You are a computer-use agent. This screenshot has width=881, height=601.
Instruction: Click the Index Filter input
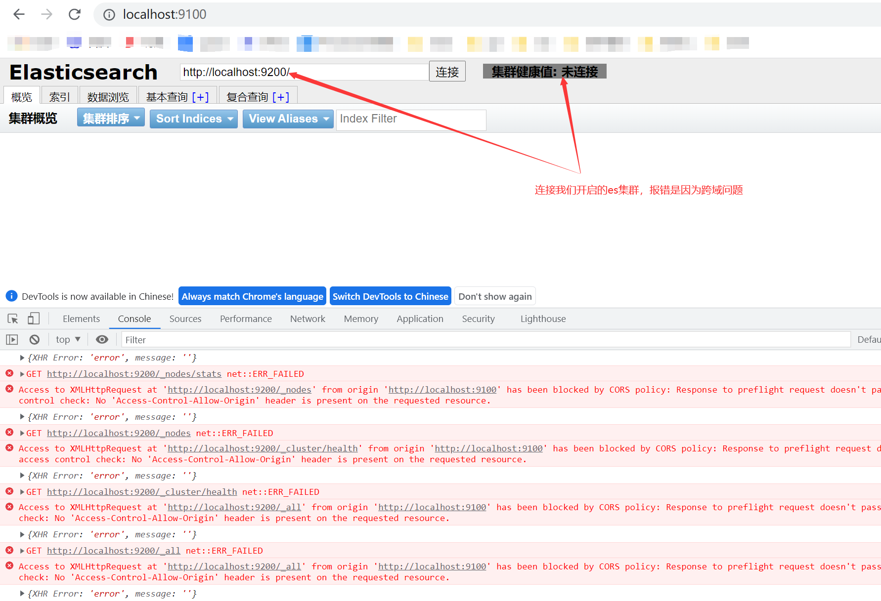tap(411, 119)
